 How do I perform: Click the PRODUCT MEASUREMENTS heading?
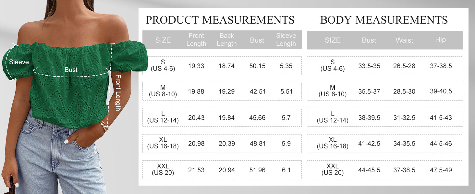(220, 20)
